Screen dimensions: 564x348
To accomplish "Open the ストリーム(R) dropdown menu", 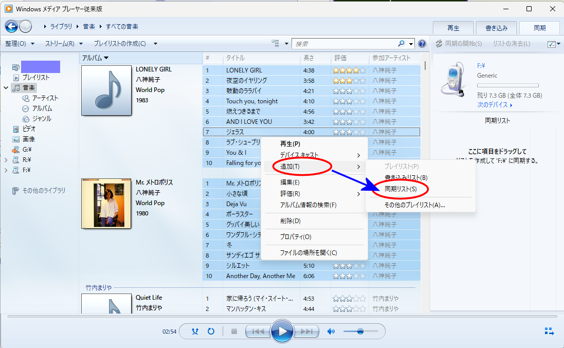I will [64, 44].
